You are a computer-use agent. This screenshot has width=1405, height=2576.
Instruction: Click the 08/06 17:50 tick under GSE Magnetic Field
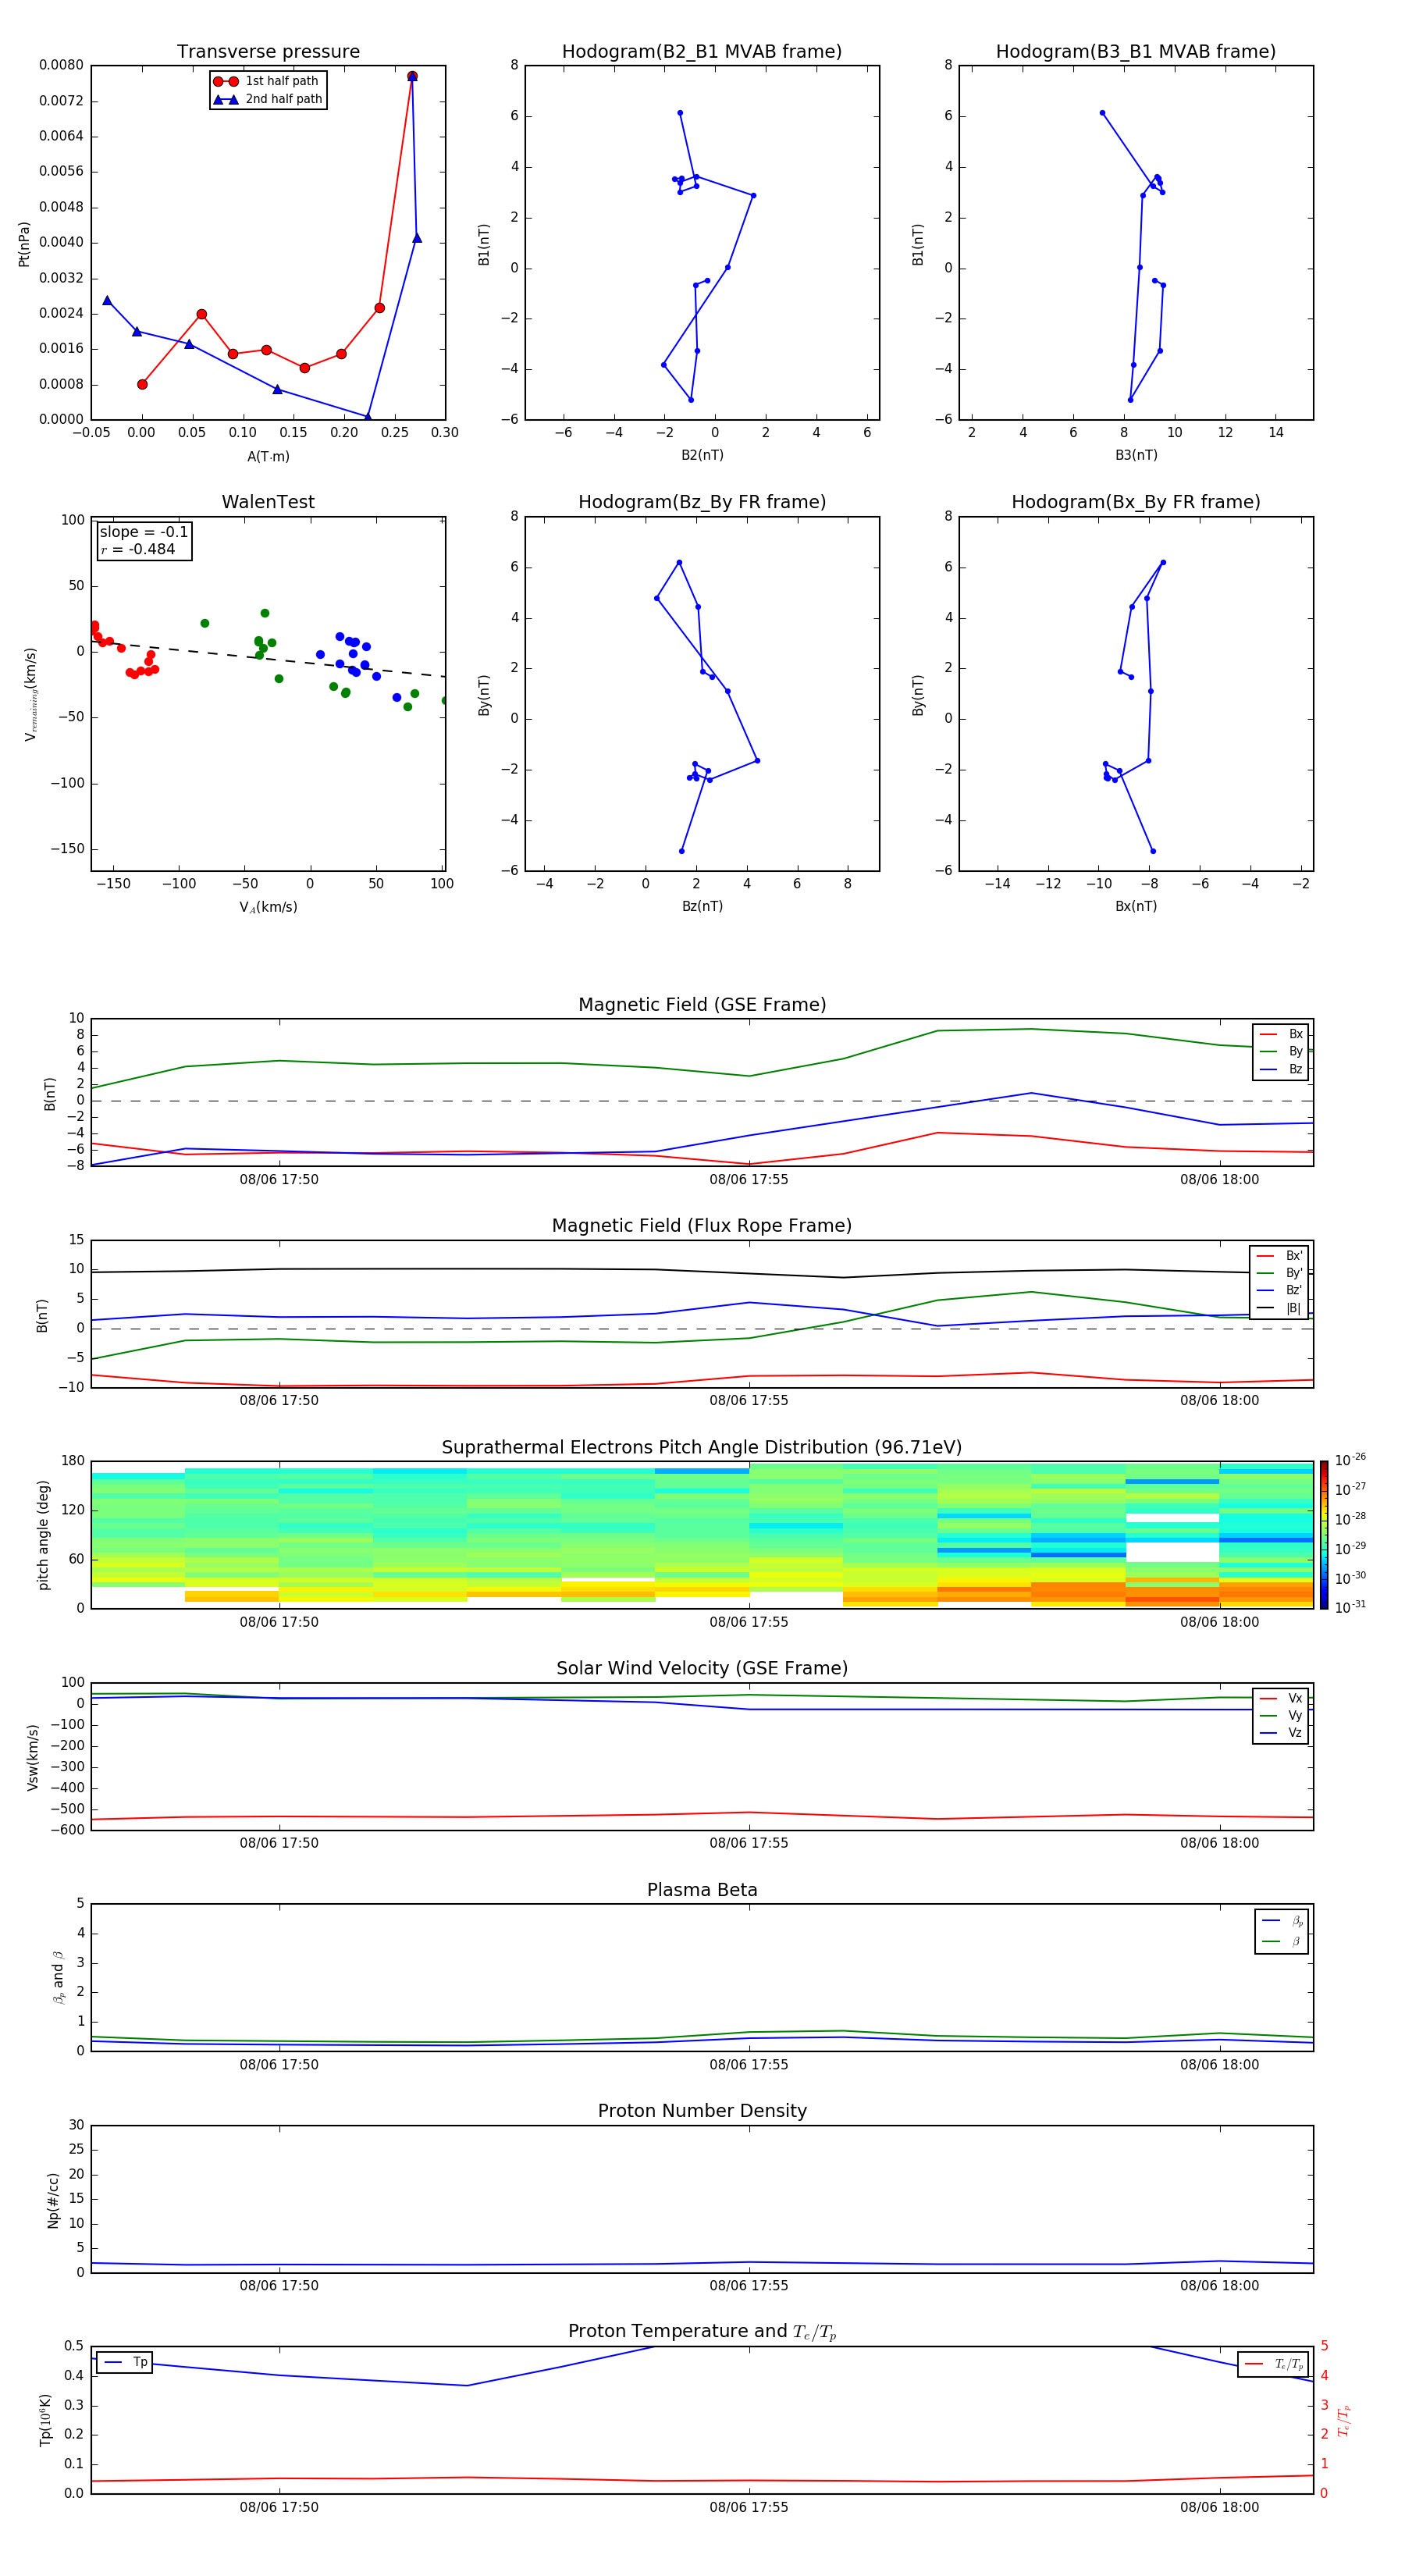click(x=279, y=1179)
